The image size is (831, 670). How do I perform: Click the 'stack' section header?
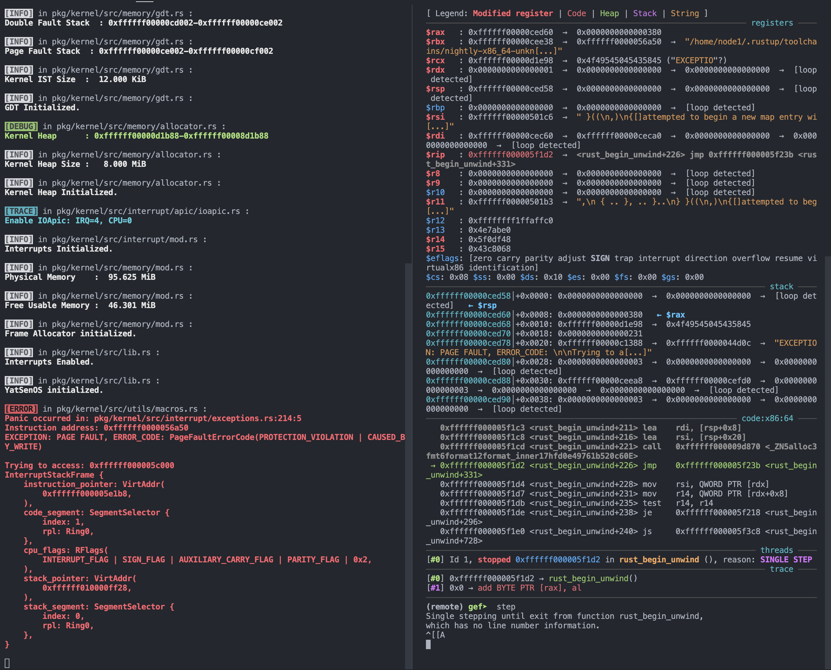pos(781,286)
